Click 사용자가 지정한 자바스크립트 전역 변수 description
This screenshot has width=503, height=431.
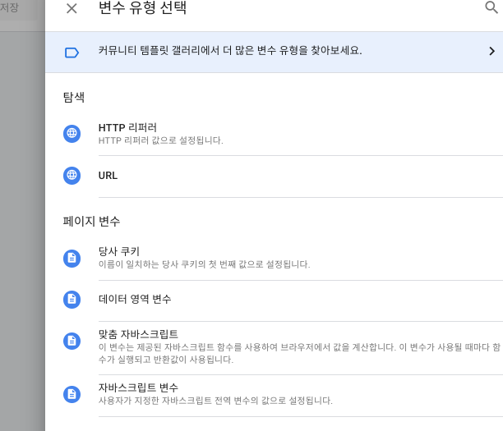point(215,401)
